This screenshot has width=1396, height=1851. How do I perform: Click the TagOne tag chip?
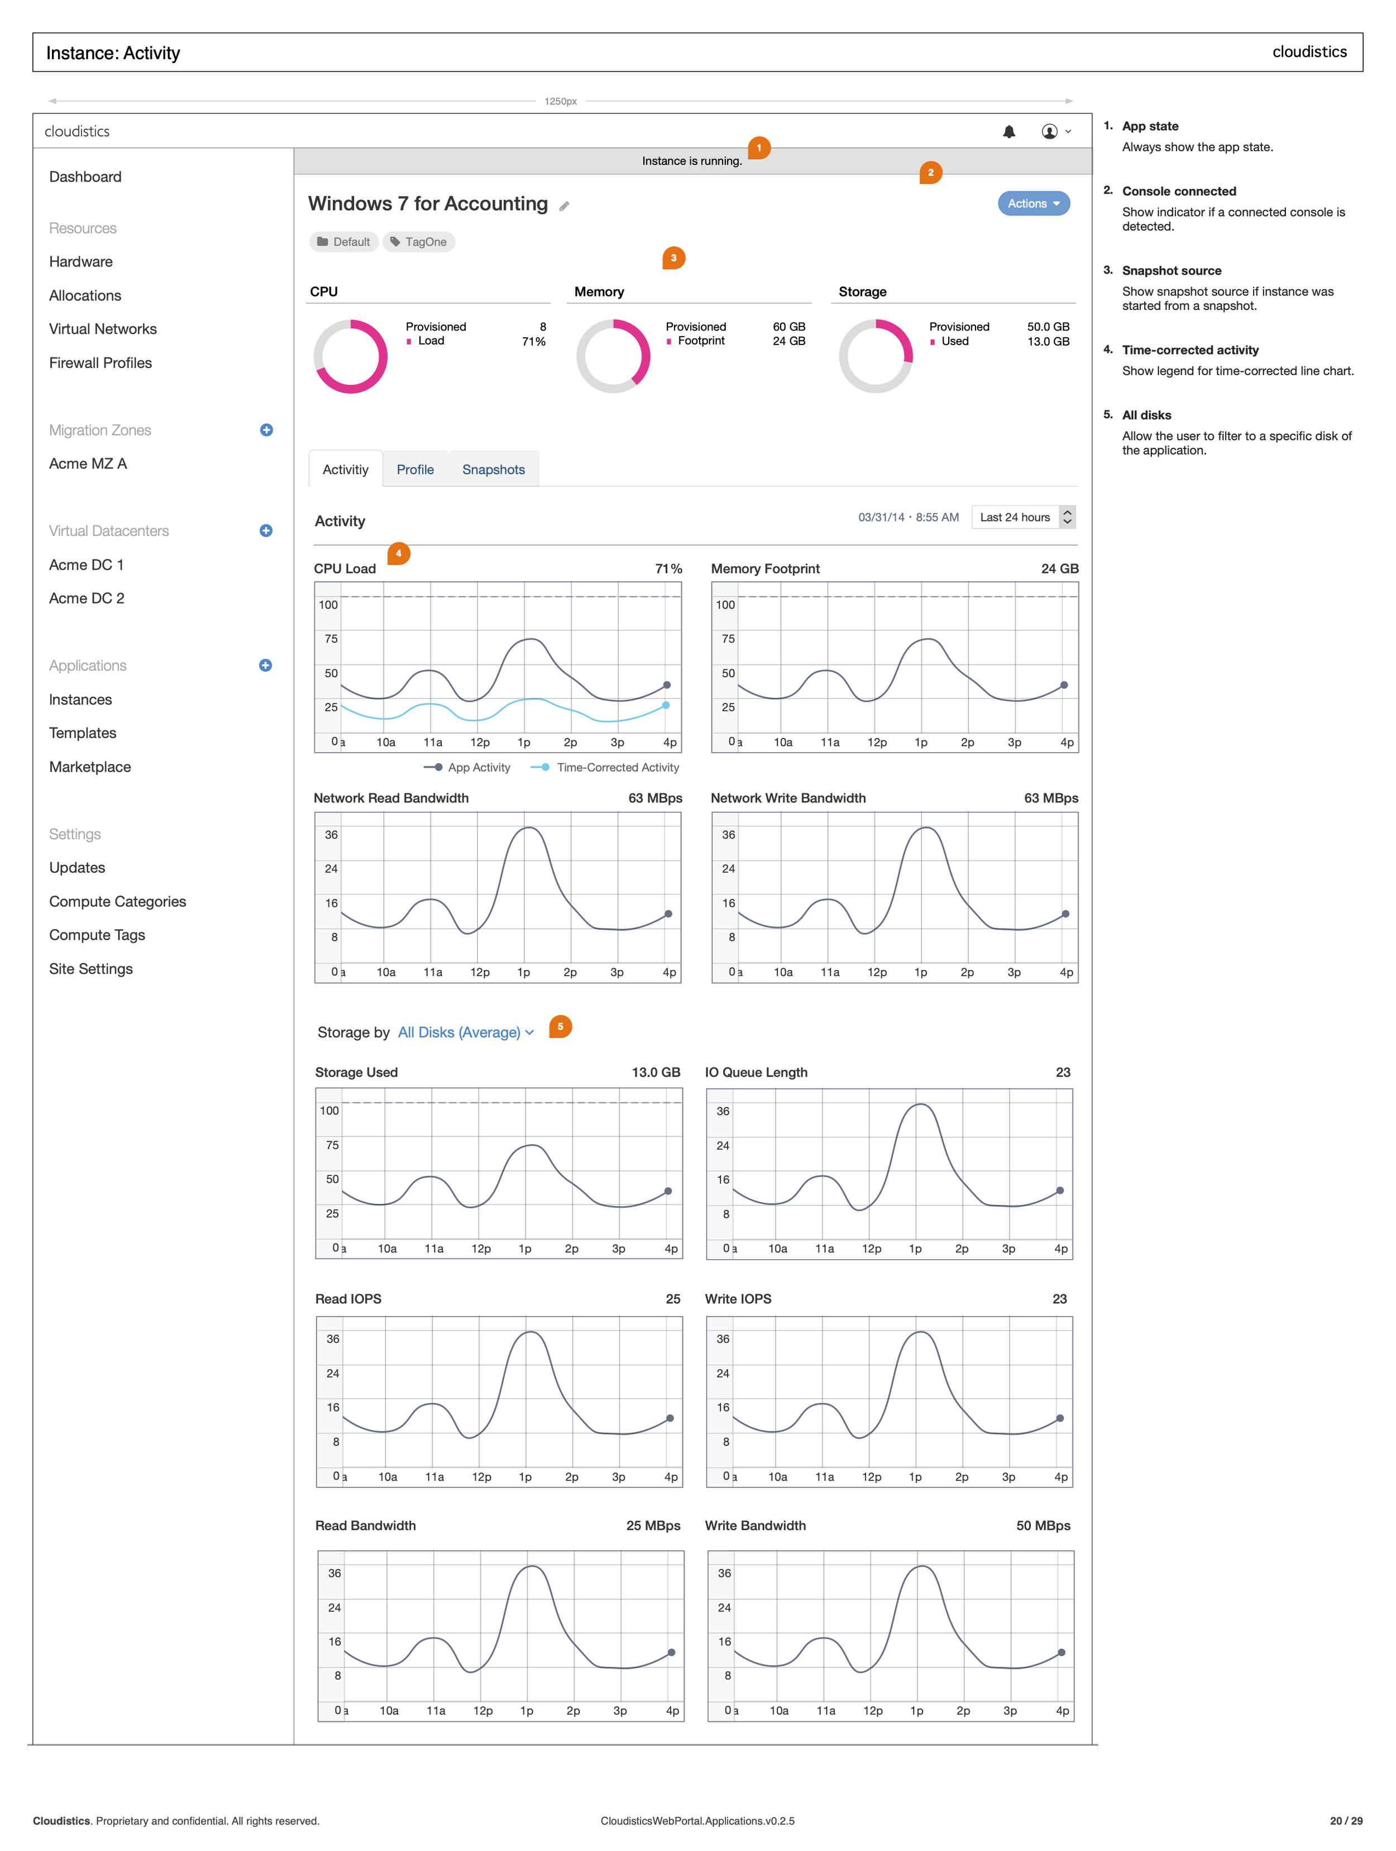[x=418, y=242]
